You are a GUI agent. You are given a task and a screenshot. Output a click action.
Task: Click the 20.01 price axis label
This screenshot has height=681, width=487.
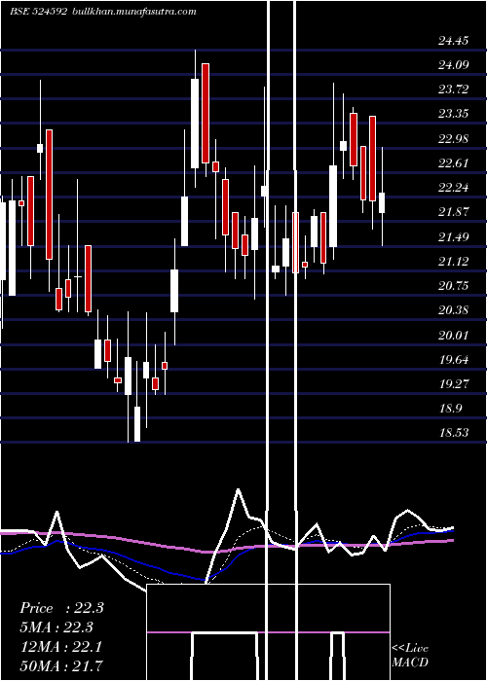(x=454, y=336)
